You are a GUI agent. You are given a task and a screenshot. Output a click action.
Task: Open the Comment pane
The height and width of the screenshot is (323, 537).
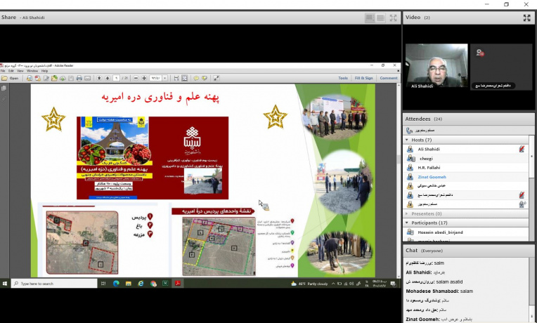point(388,78)
